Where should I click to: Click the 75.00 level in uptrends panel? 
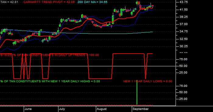[x=183, y=59]
